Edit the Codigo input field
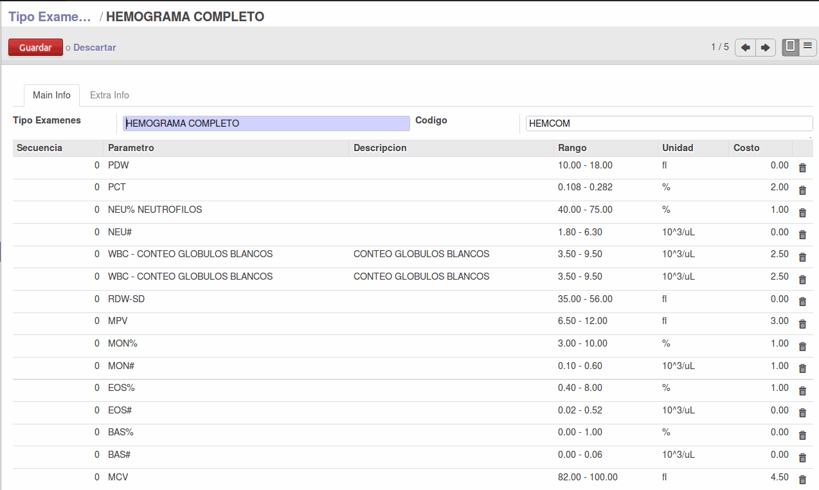 (669, 123)
